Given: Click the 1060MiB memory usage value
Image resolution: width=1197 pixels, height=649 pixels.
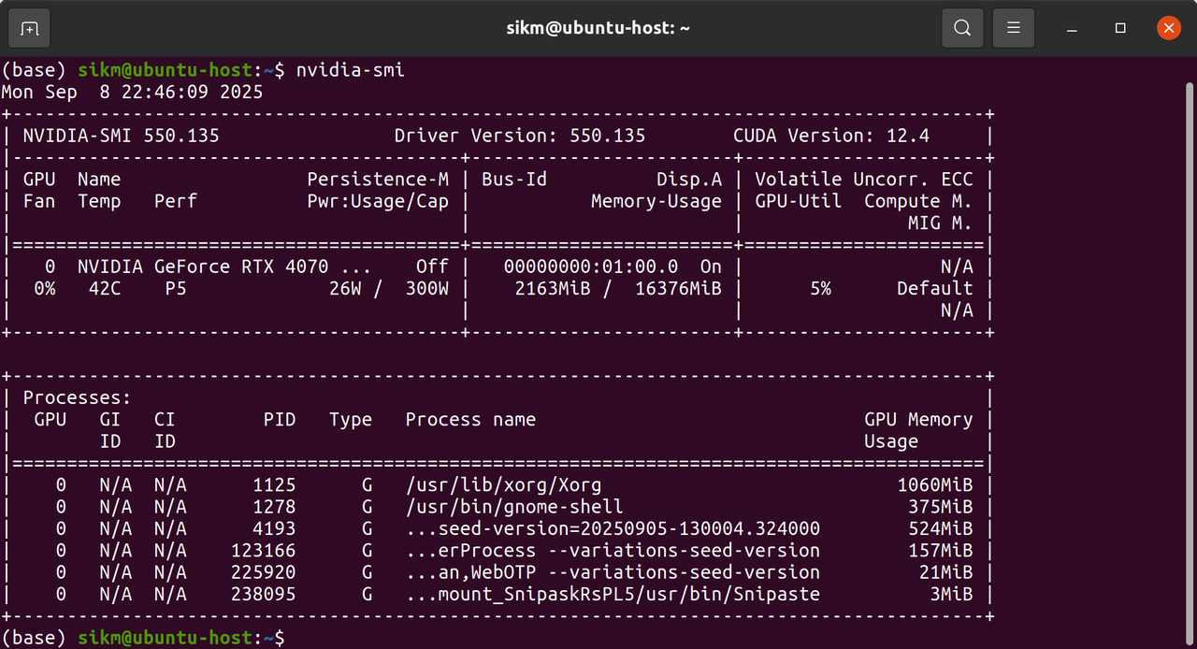Looking at the screenshot, I should pyautogui.click(x=935, y=485).
